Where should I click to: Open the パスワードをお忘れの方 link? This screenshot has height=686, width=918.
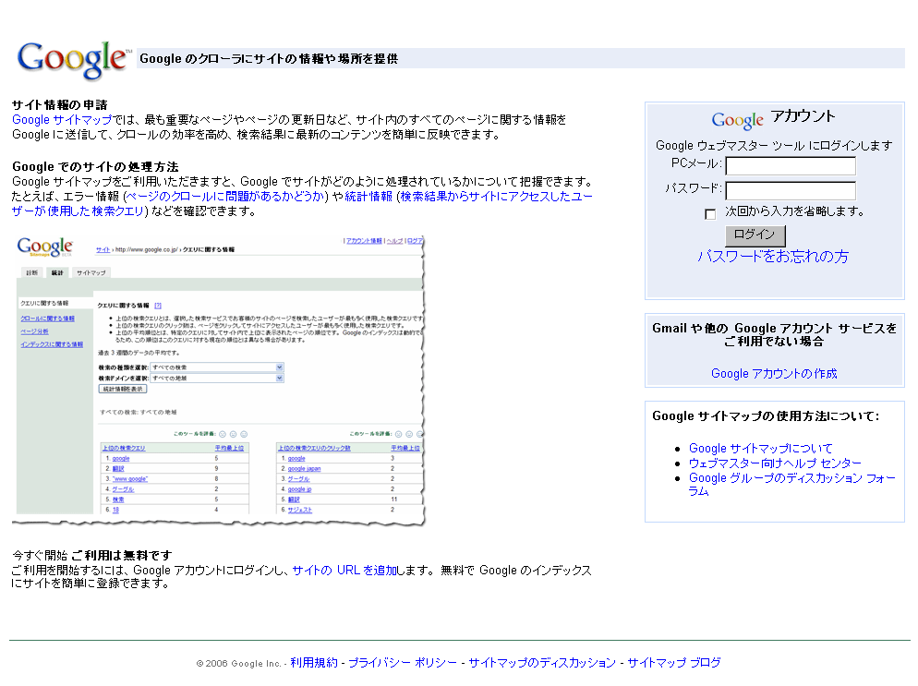click(x=772, y=258)
